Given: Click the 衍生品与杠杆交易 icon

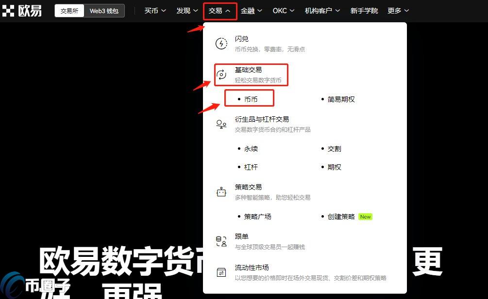Looking at the screenshot, I should (221, 124).
